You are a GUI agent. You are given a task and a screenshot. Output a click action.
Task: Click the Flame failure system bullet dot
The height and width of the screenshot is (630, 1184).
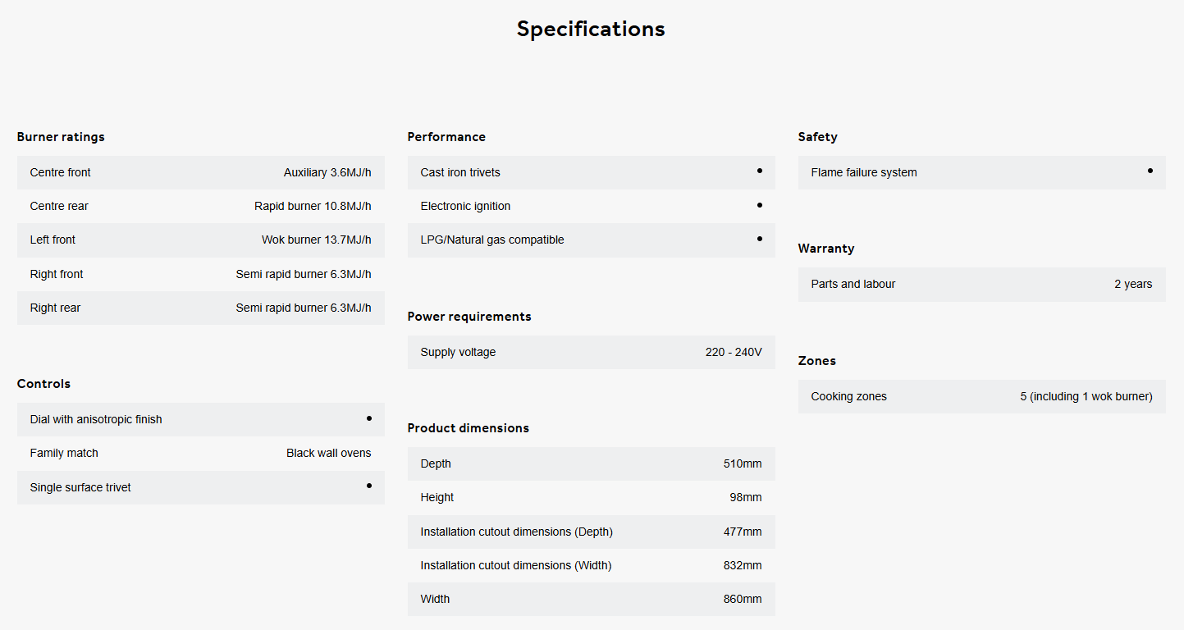(x=1150, y=171)
